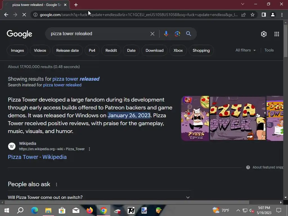This screenshot has height=216, width=288.
Task: Open the All filters dropdown
Action: pyautogui.click(x=245, y=50)
